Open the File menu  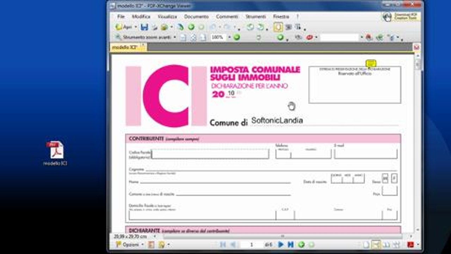pyautogui.click(x=121, y=17)
